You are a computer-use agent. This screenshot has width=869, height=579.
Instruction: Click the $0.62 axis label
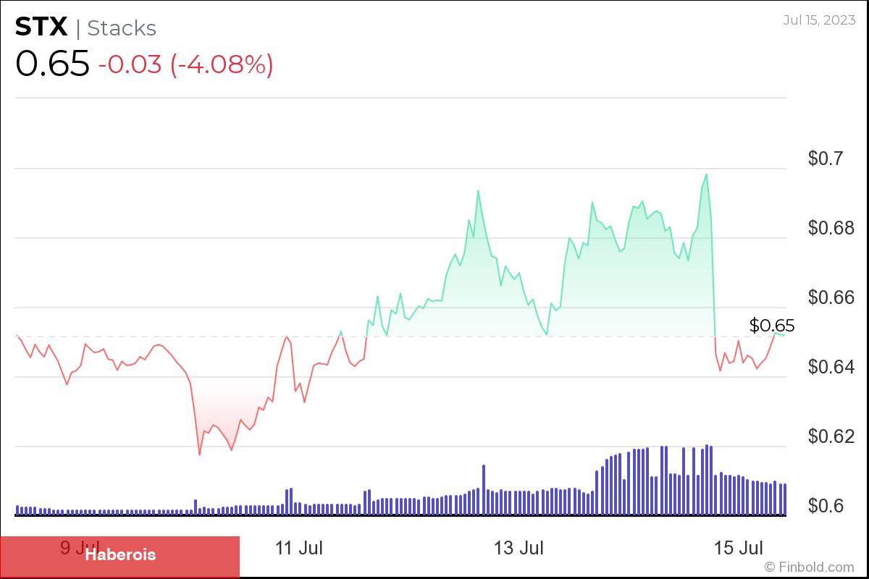[831, 436]
